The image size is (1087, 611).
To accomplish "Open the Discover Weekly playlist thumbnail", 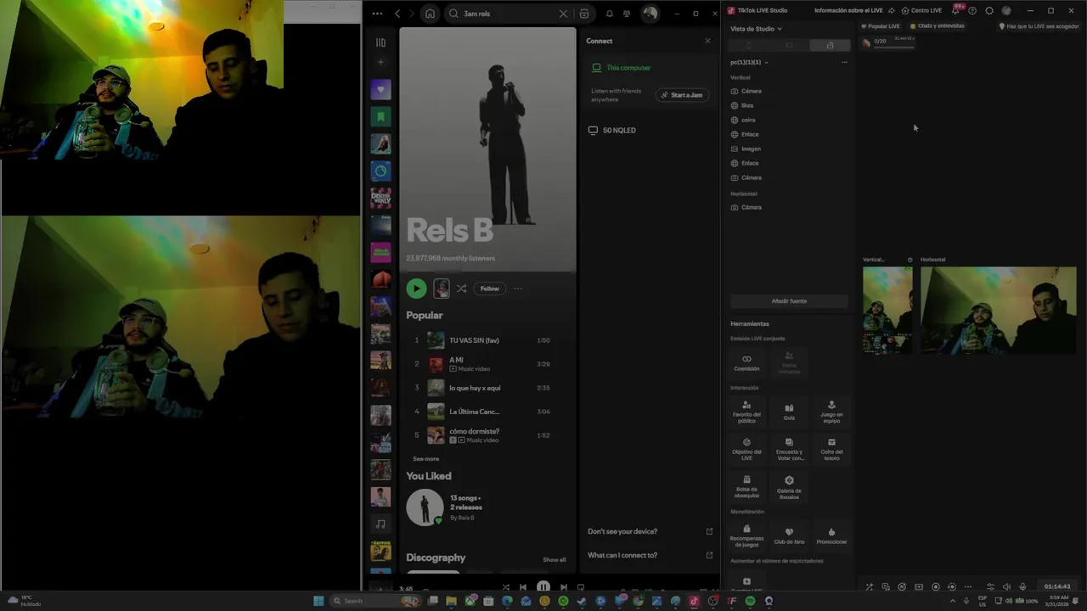I will [380, 198].
